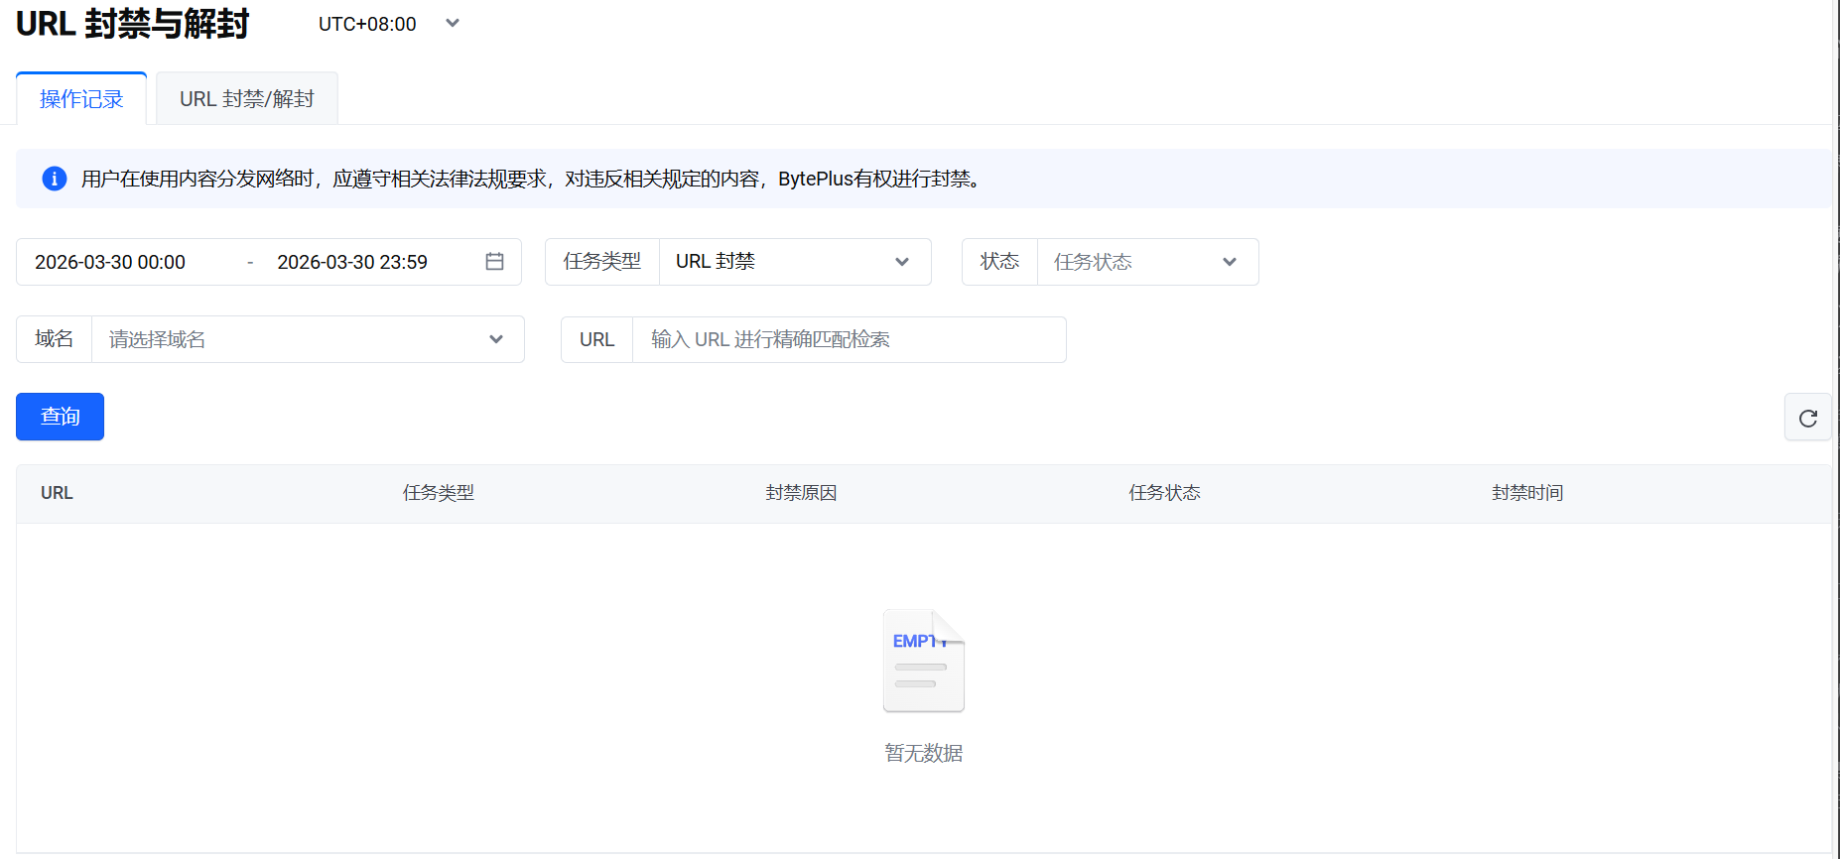Click the 封禁时间 column header
This screenshot has width=1840, height=859.
coord(1527,493)
